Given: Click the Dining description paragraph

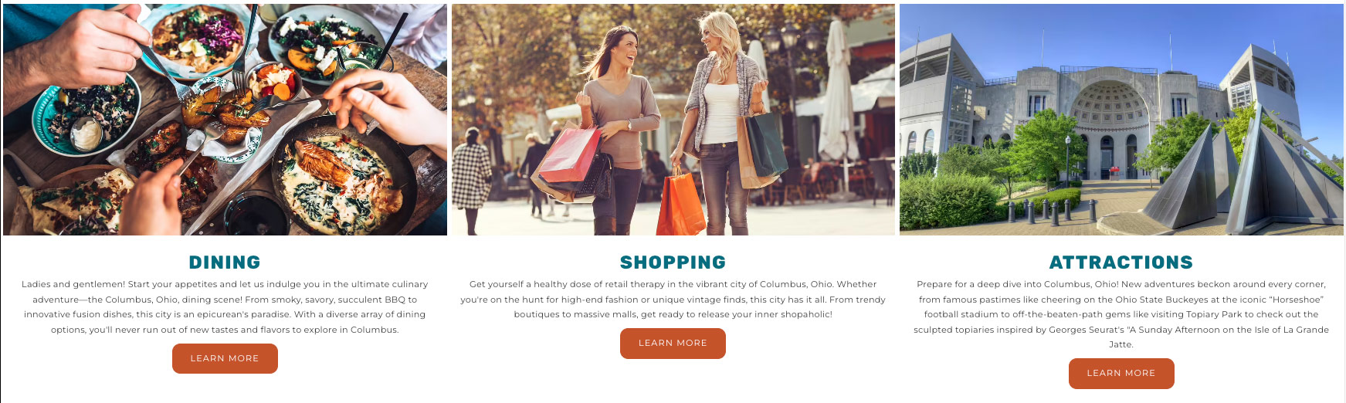Looking at the screenshot, I should (x=225, y=307).
